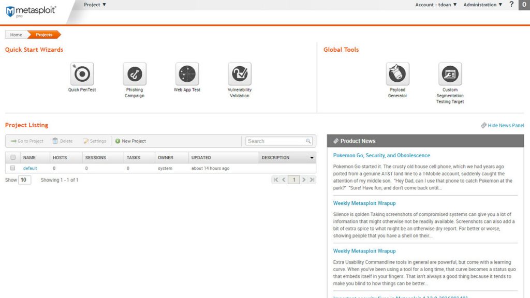This screenshot has width=530, height=298.
Task: Open the Phishing Campaign wizard icon
Action: 135,74
